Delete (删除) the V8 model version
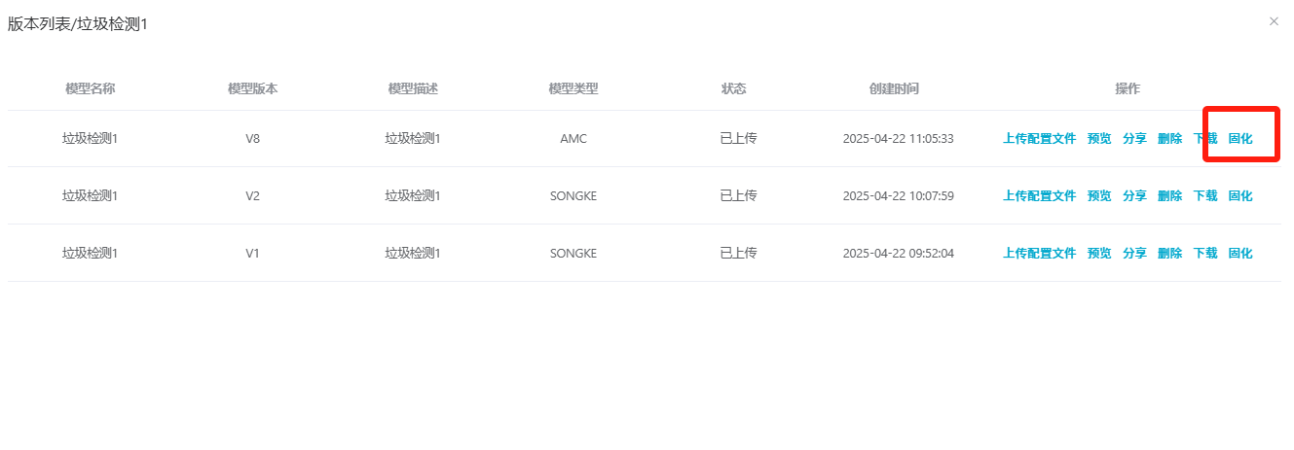The image size is (1294, 450). pos(1169,139)
